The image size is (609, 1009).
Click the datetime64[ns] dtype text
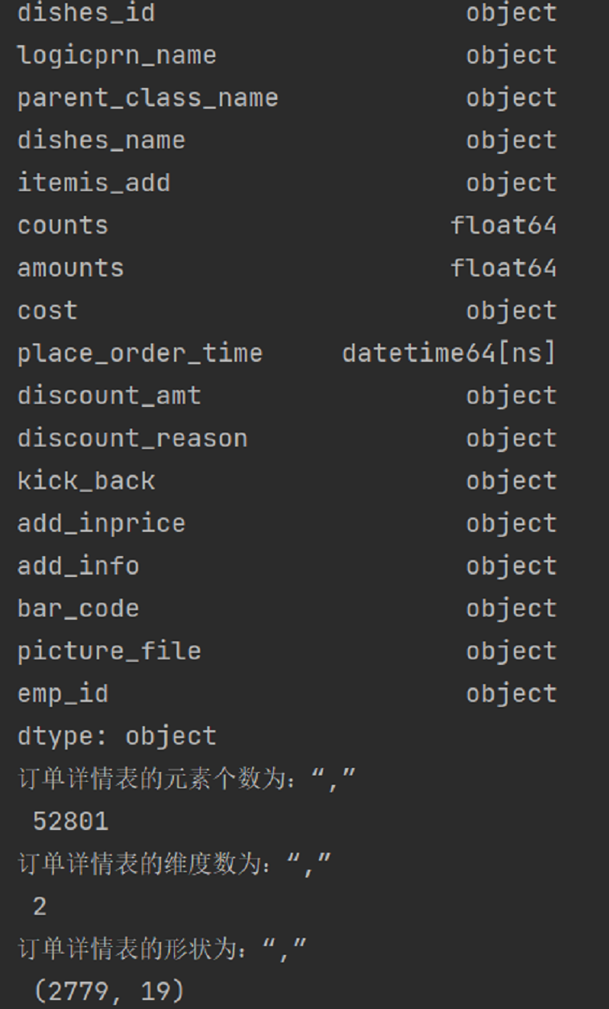449,353
